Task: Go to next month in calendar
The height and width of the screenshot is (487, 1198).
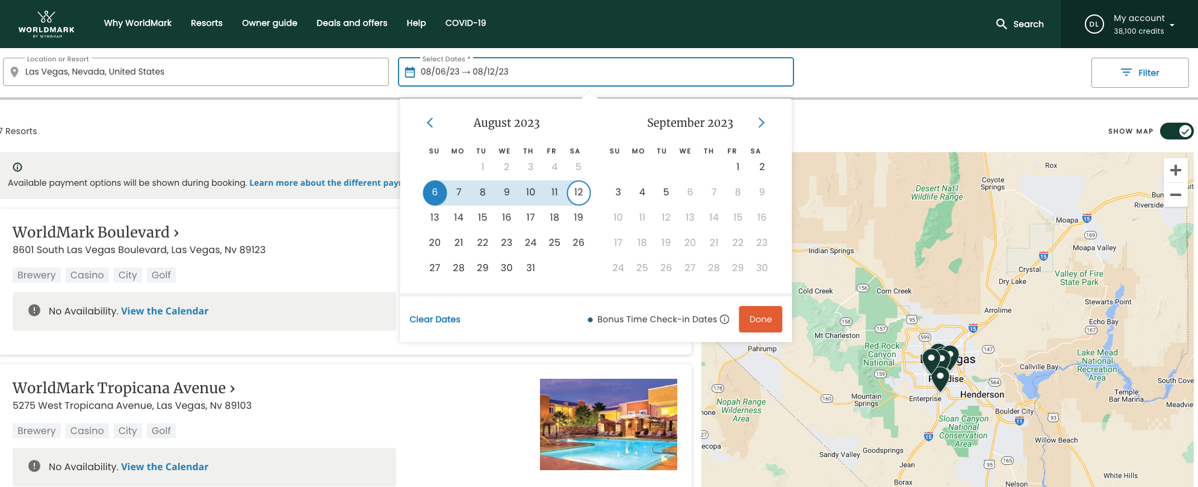Action: pyautogui.click(x=762, y=123)
